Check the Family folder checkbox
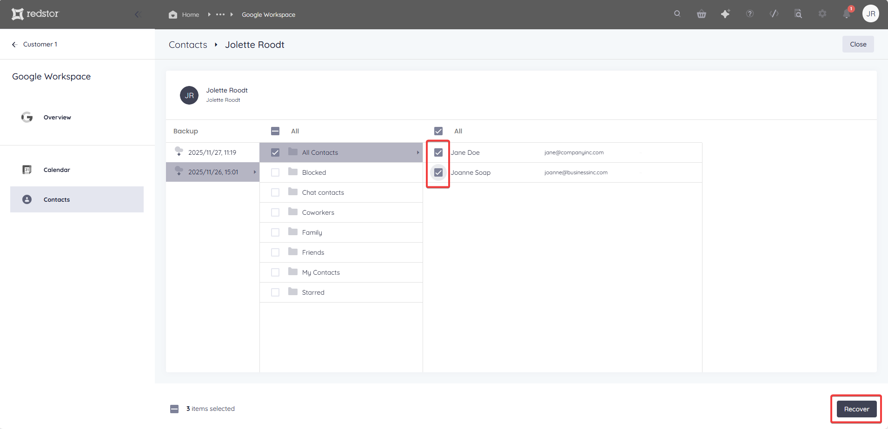The height and width of the screenshot is (429, 888). 275,232
